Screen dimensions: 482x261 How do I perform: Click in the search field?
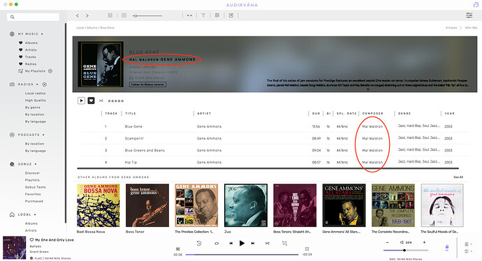pyautogui.click(x=34, y=17)
